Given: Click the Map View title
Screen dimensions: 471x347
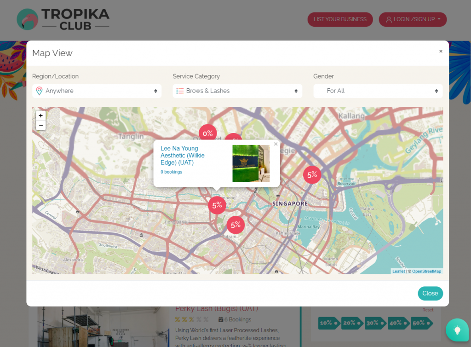Looking at the screenshot, I should pyautogui.click(x=52, y=53).
